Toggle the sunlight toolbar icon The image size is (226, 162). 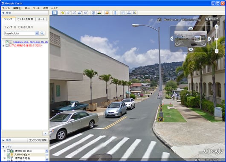[99, 13]
